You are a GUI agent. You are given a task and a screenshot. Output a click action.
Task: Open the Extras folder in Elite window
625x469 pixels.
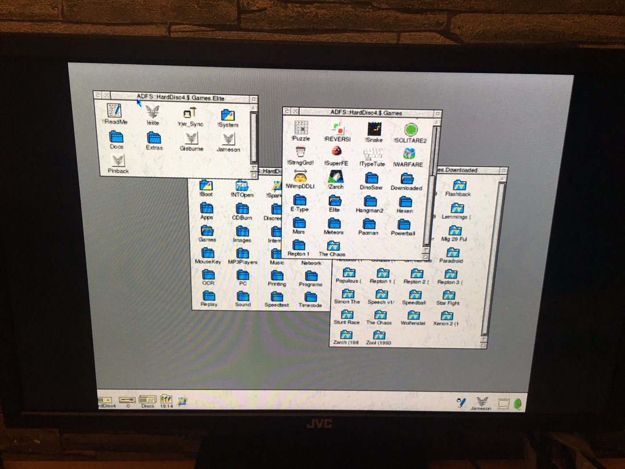click(x=154, y=137)
